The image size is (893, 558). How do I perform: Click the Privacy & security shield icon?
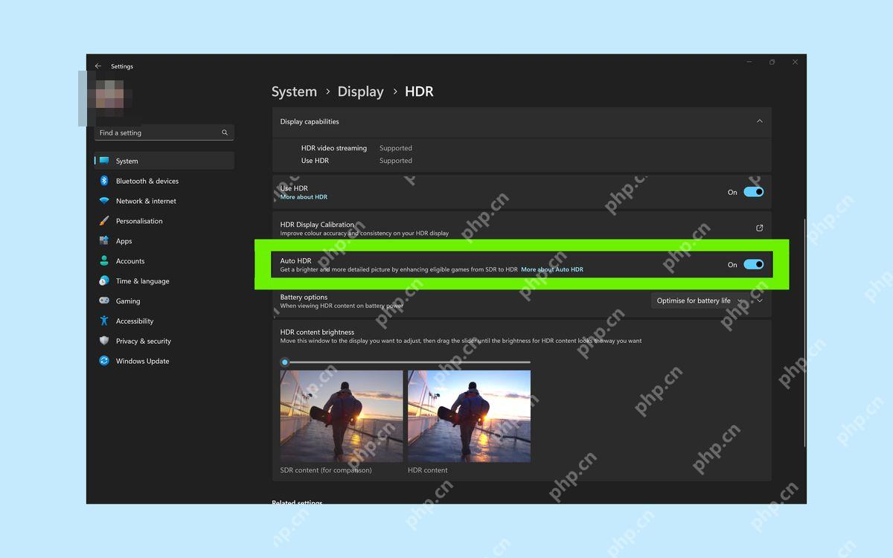(104, 341)
